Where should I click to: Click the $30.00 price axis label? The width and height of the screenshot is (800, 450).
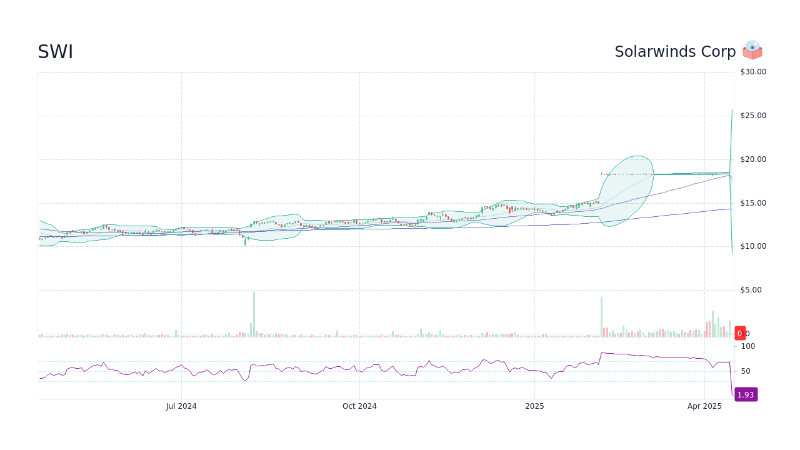tap(753, 72)
